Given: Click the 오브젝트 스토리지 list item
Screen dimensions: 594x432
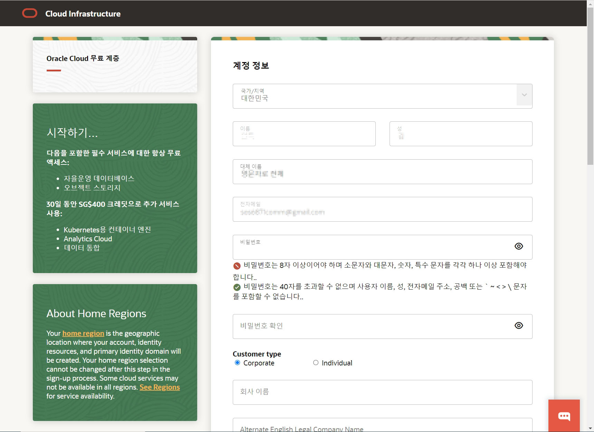Looking at the screenshot, I should pyautogui.click(x=92, y=188).
